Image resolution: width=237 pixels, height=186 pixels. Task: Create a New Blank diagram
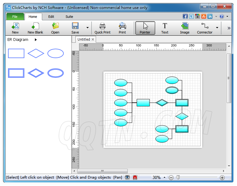[x=35, y=28]
